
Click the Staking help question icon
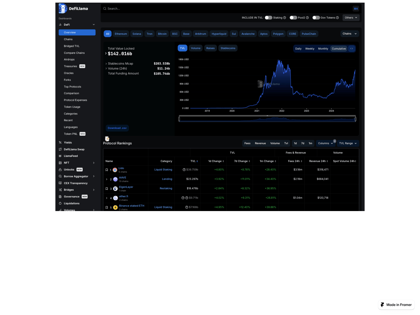(x=285, y=18)
